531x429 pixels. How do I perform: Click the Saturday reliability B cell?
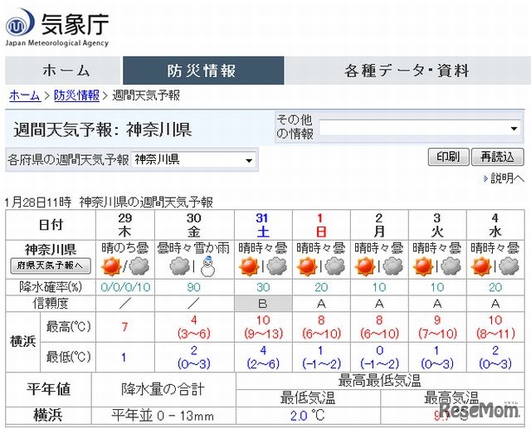[262, 304]
